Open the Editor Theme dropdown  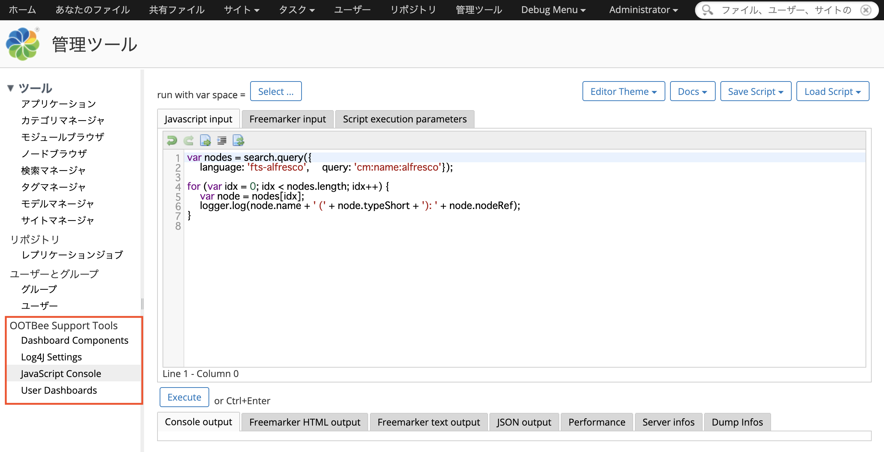(x=623, y=91)
